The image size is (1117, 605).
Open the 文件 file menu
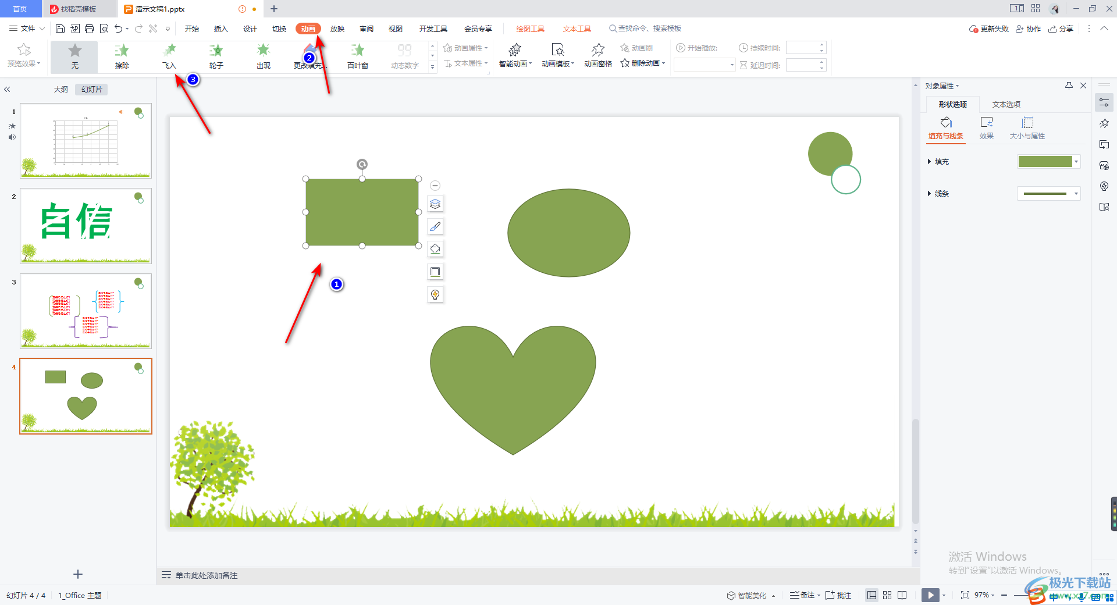pos(27,29)
